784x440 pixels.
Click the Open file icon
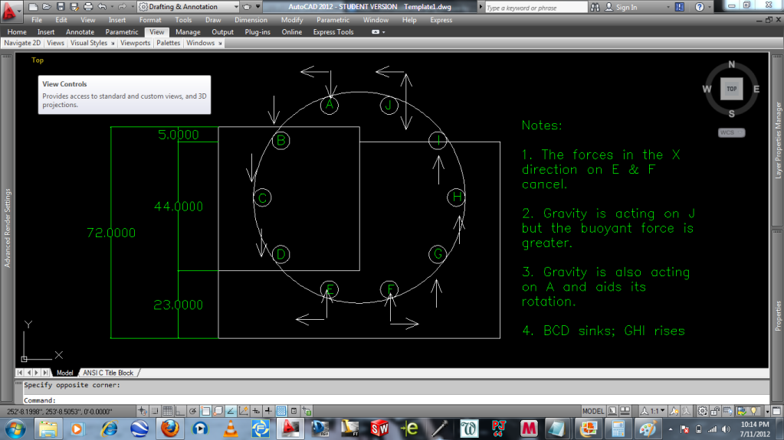(47, 6)
